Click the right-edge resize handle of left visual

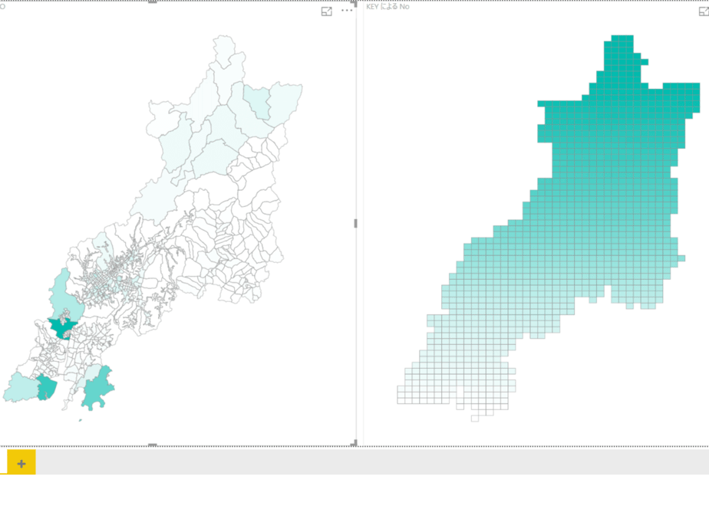[x=355, y=223]
